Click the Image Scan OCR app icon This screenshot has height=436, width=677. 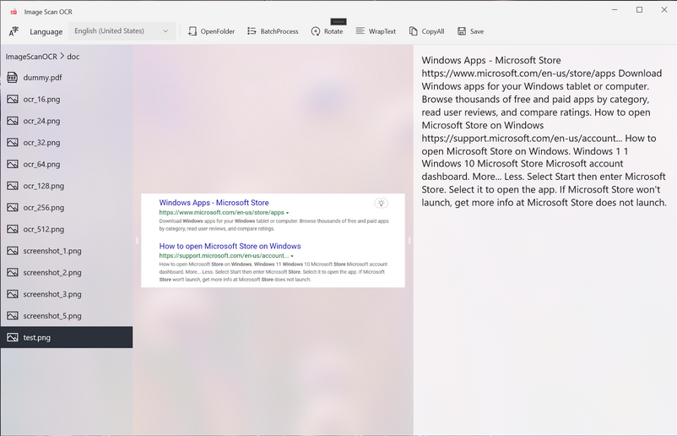pyautogui.click(x=14, y=12)
